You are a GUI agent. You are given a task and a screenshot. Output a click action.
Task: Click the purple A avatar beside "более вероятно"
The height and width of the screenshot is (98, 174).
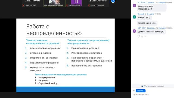click(x=134, y=5)
